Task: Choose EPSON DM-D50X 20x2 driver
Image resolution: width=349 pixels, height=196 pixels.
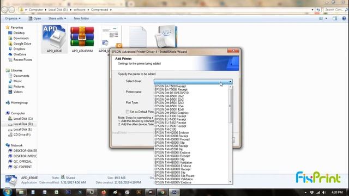Action: pos(169,96)
